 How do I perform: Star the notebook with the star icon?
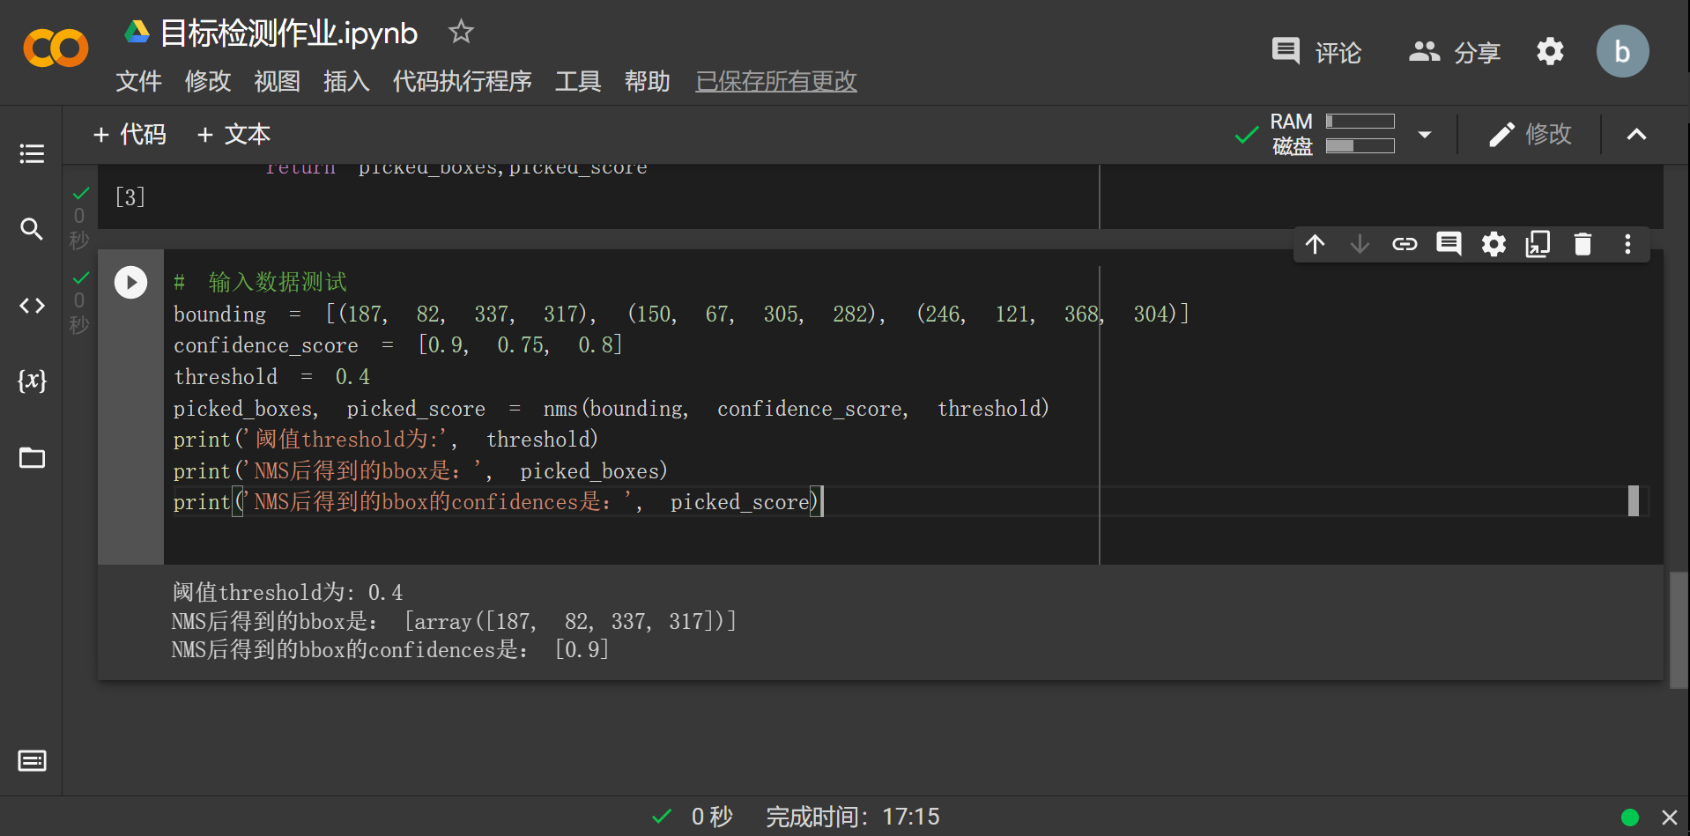pos(461,33)
